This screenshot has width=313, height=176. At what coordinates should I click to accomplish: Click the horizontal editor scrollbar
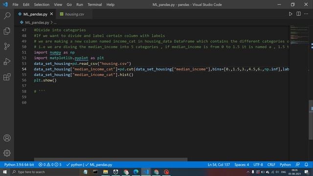click(111, 159)
